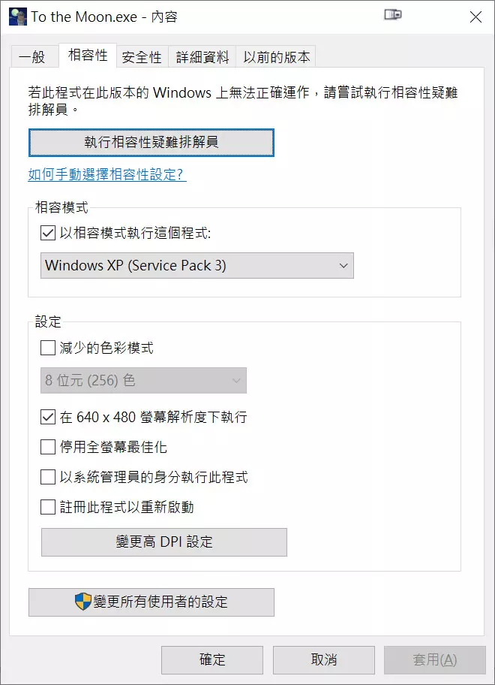Uncheck 在 640 x 480 螢幕解析度下執行
This screenshot has width=495, height=685.
coord(49,417)
